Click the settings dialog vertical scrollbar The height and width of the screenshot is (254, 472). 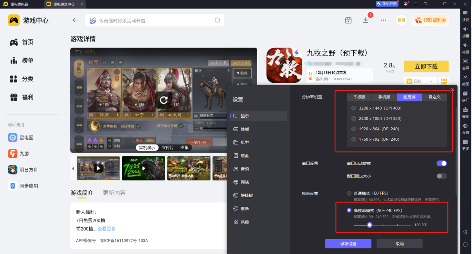coord(456,151)
